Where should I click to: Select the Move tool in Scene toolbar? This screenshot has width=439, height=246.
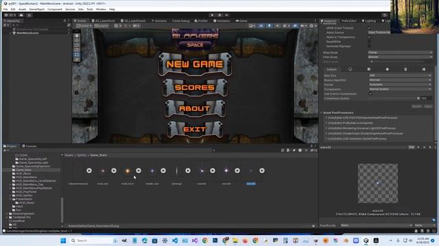tap(77, 40)
